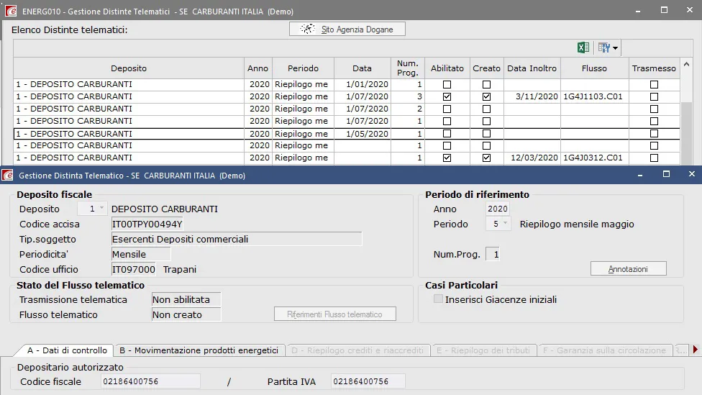Minimize the Gestione Distinta Telematico window
The height and width of the screenshot is (395, 702).
click(640, 175)
